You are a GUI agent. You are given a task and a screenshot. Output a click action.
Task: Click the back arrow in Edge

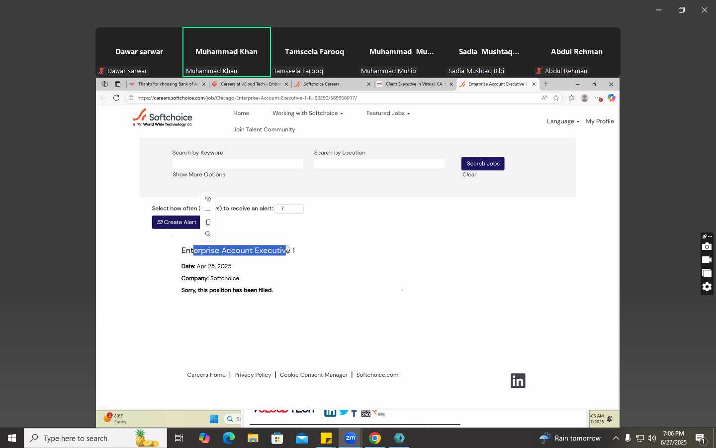(103, 98)
